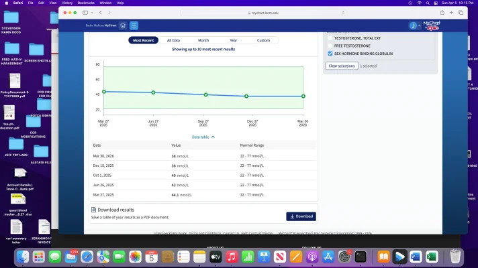Click the Clear selections button
Viewport: 478px width, 268px height.
(x=341, y=66)
